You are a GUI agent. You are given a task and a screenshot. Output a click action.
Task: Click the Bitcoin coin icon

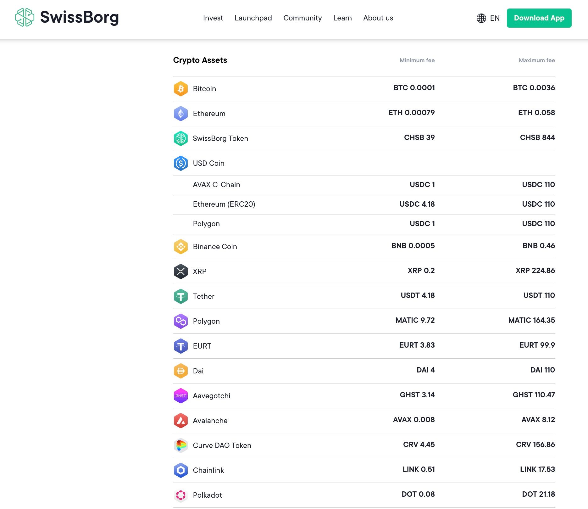tap(181, 89)
